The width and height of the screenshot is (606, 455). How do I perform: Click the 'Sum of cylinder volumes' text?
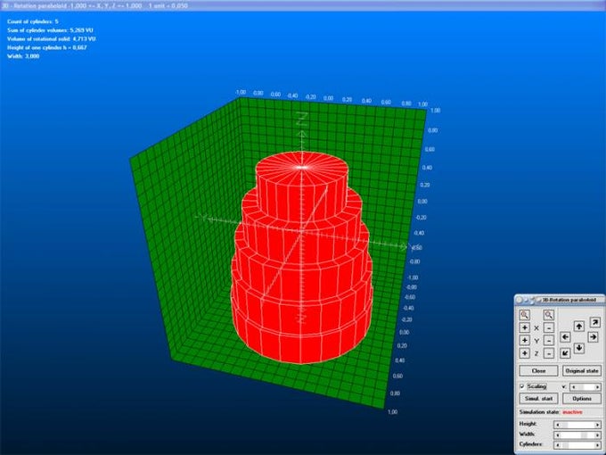(50, 30)
